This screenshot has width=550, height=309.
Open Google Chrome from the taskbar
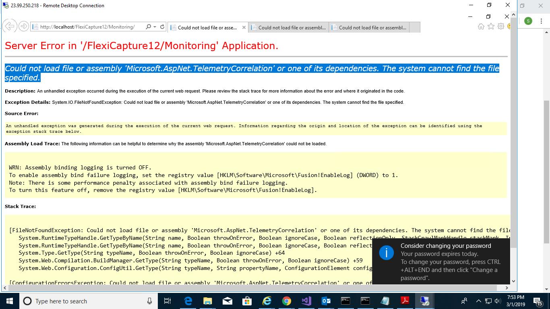(286, 301)
